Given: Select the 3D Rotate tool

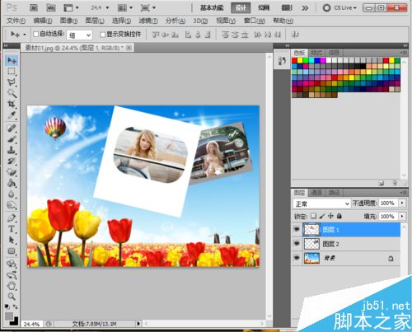Looking at the screenshot, I should tap(12, 264).
